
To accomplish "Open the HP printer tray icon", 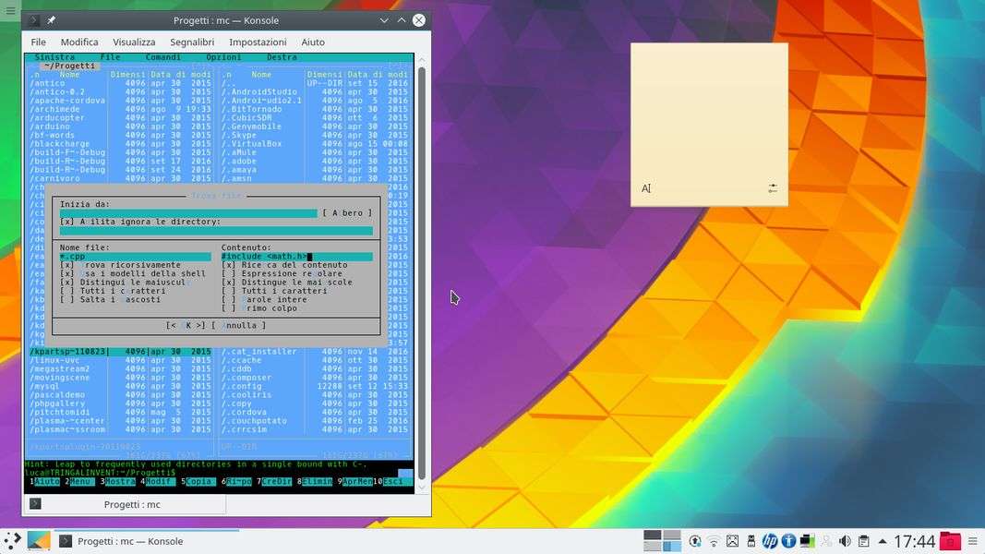I will 770,541.
